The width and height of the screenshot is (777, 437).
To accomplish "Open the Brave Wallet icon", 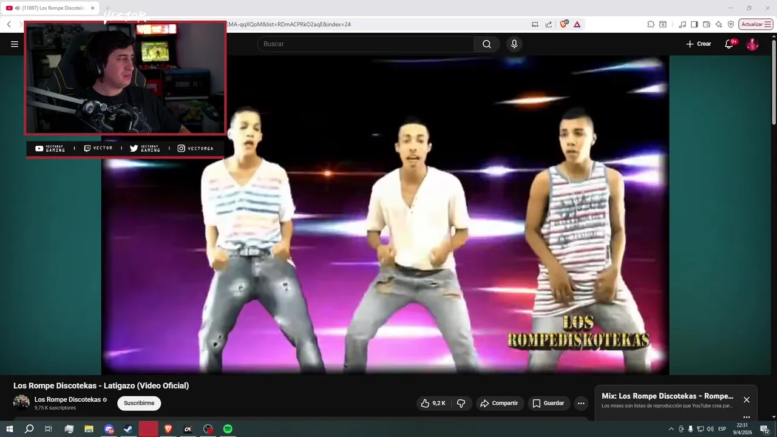I will pyautogui.click(x=707, y=24).
